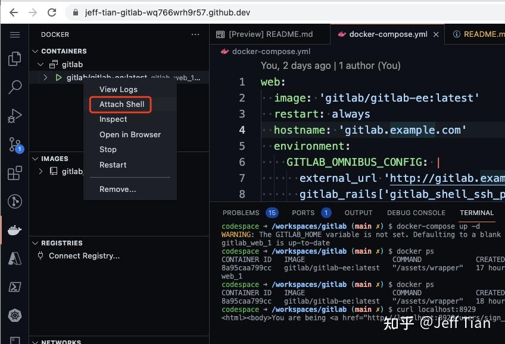The width and height of the screenshot is (505, 344).
Task: Open the Search view in activity bar
Action: 13,85
